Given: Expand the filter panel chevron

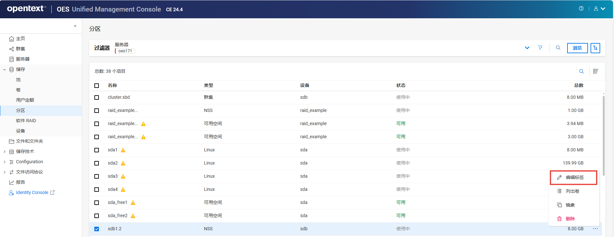Looking at the screenshot, I should click(x=527, y=48).
